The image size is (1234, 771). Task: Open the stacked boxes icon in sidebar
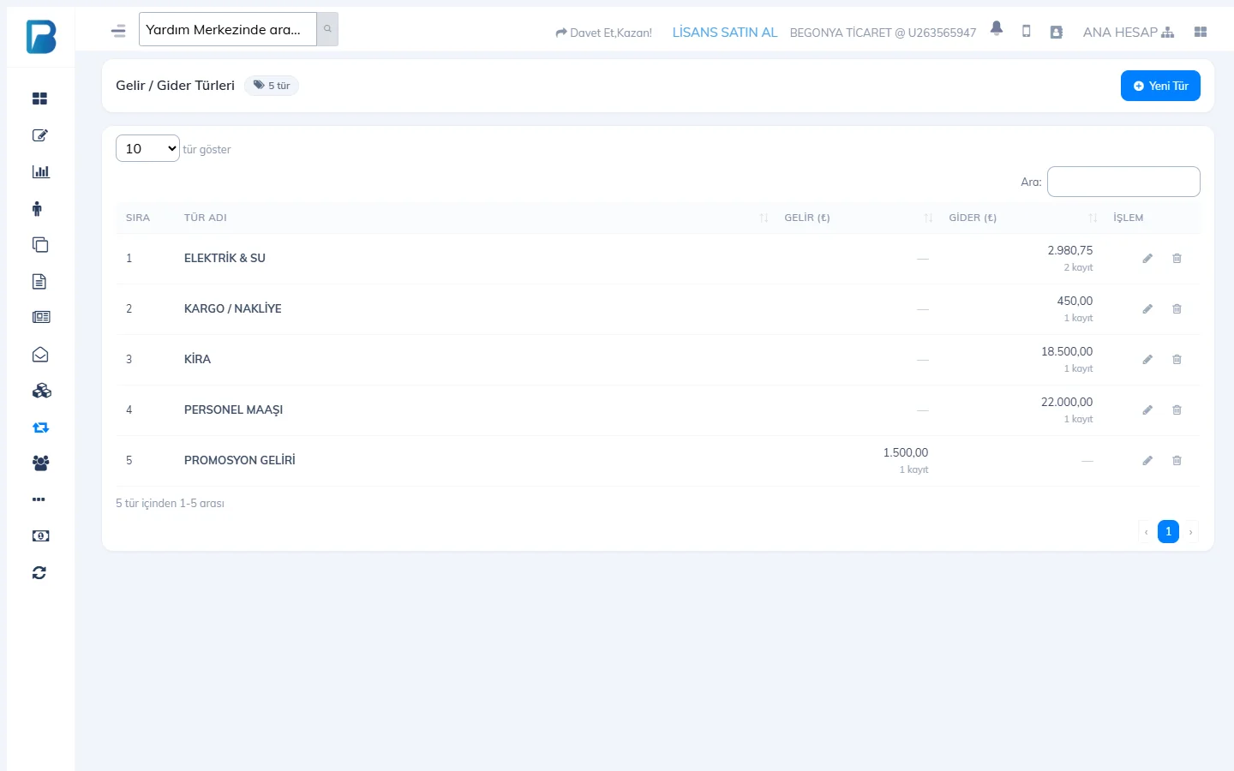click(x=41, y=391)
